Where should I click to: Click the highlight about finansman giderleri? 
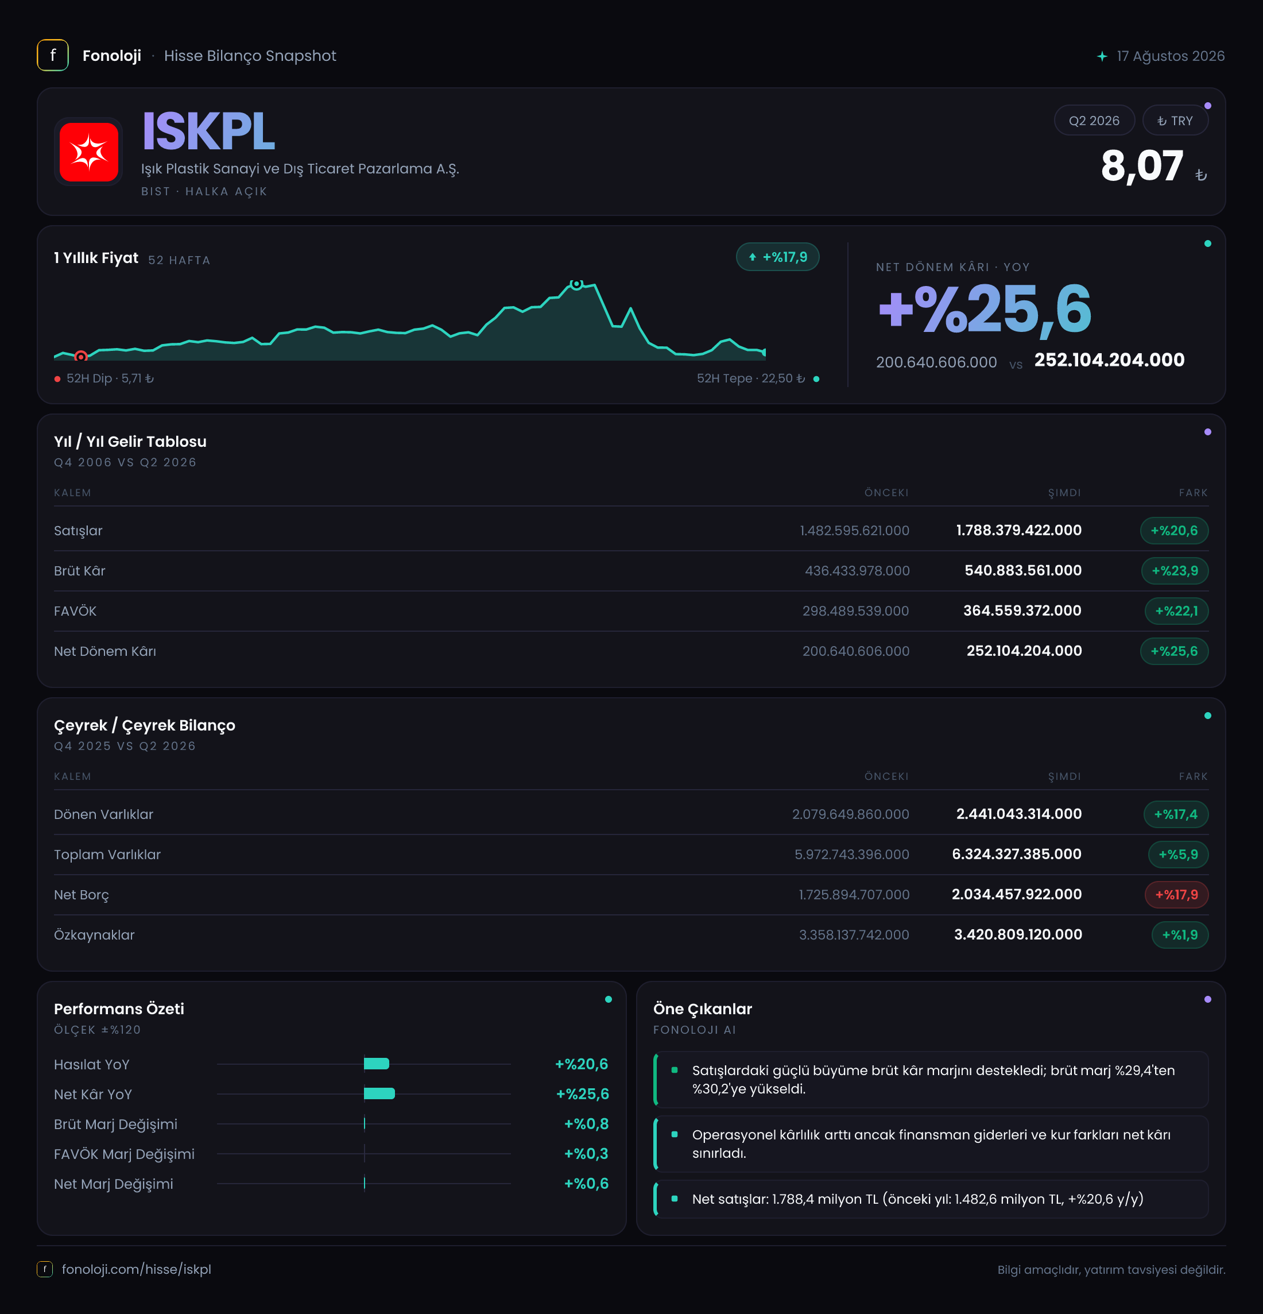click(931, 1143)
